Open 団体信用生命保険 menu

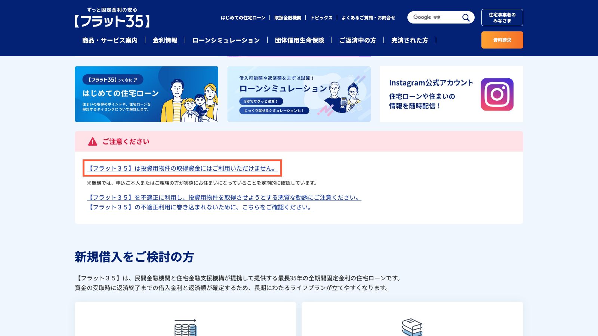(299, 40)
